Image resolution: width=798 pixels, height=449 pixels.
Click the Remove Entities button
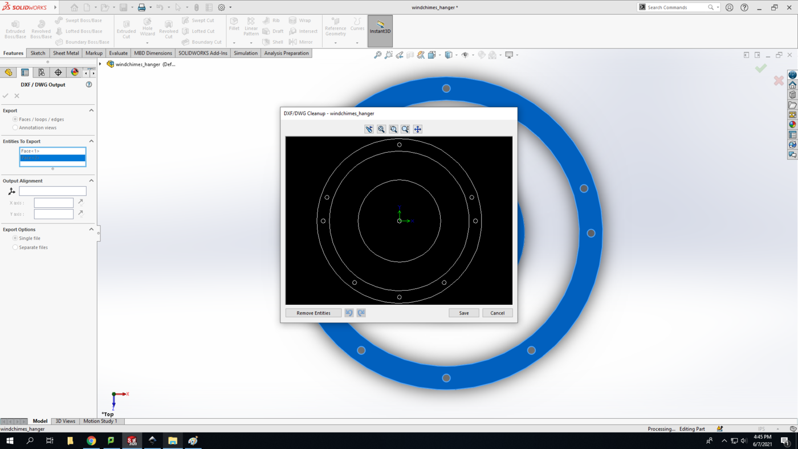coord(313,313)
